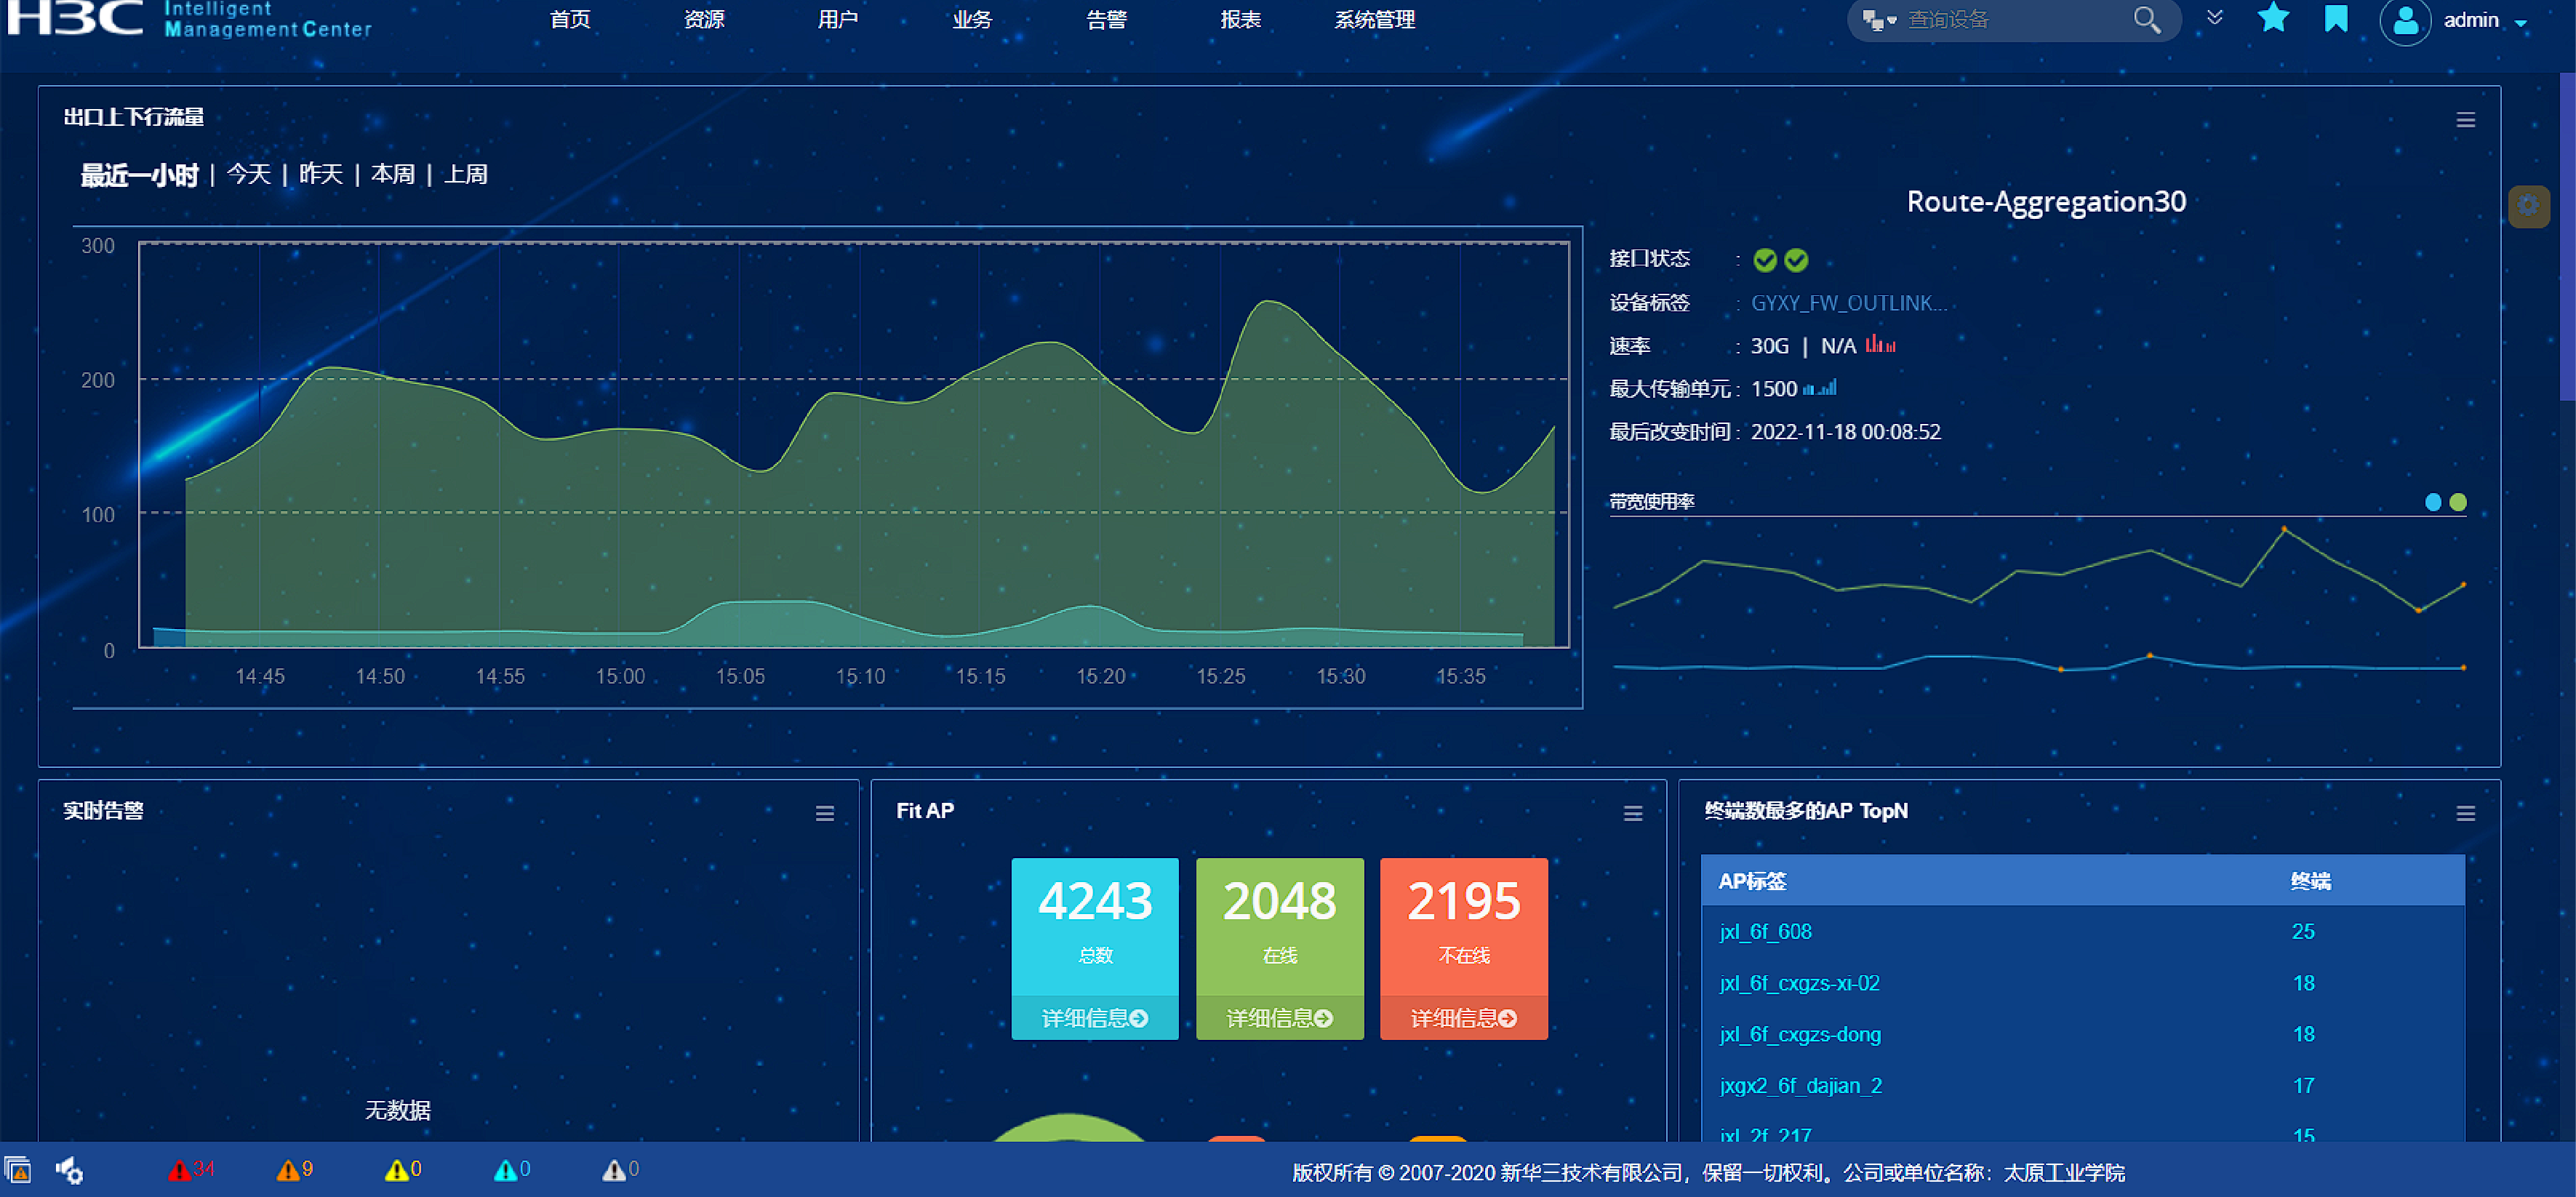Expand the device type selector in search box
The width and height of the screenshot is (2576, 1197).
1879,20
